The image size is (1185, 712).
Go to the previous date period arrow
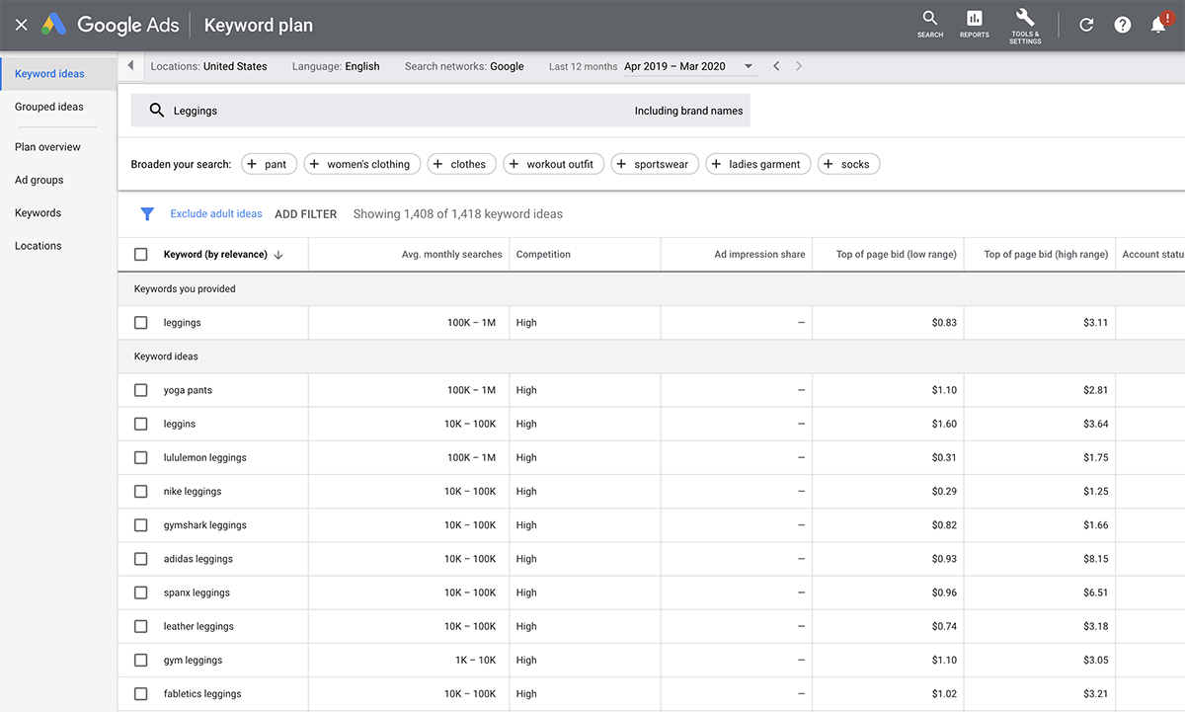tap(776, 66)
